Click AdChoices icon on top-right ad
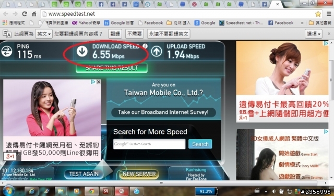334x196 pixels. pos(326,43)
